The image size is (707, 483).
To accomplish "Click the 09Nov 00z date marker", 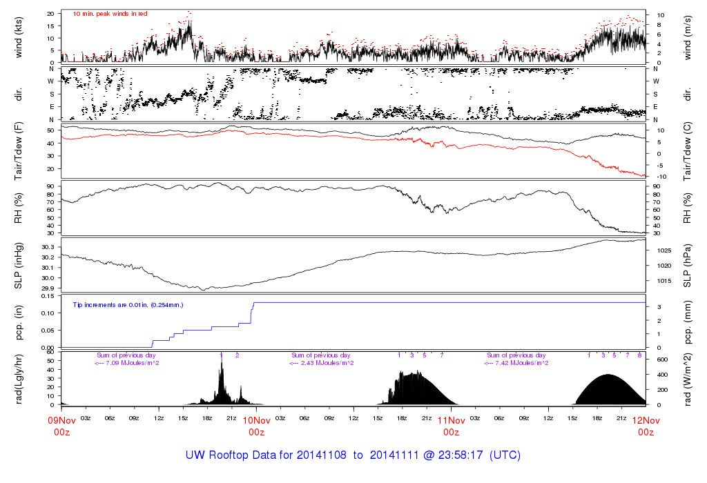I will (61, 425).
